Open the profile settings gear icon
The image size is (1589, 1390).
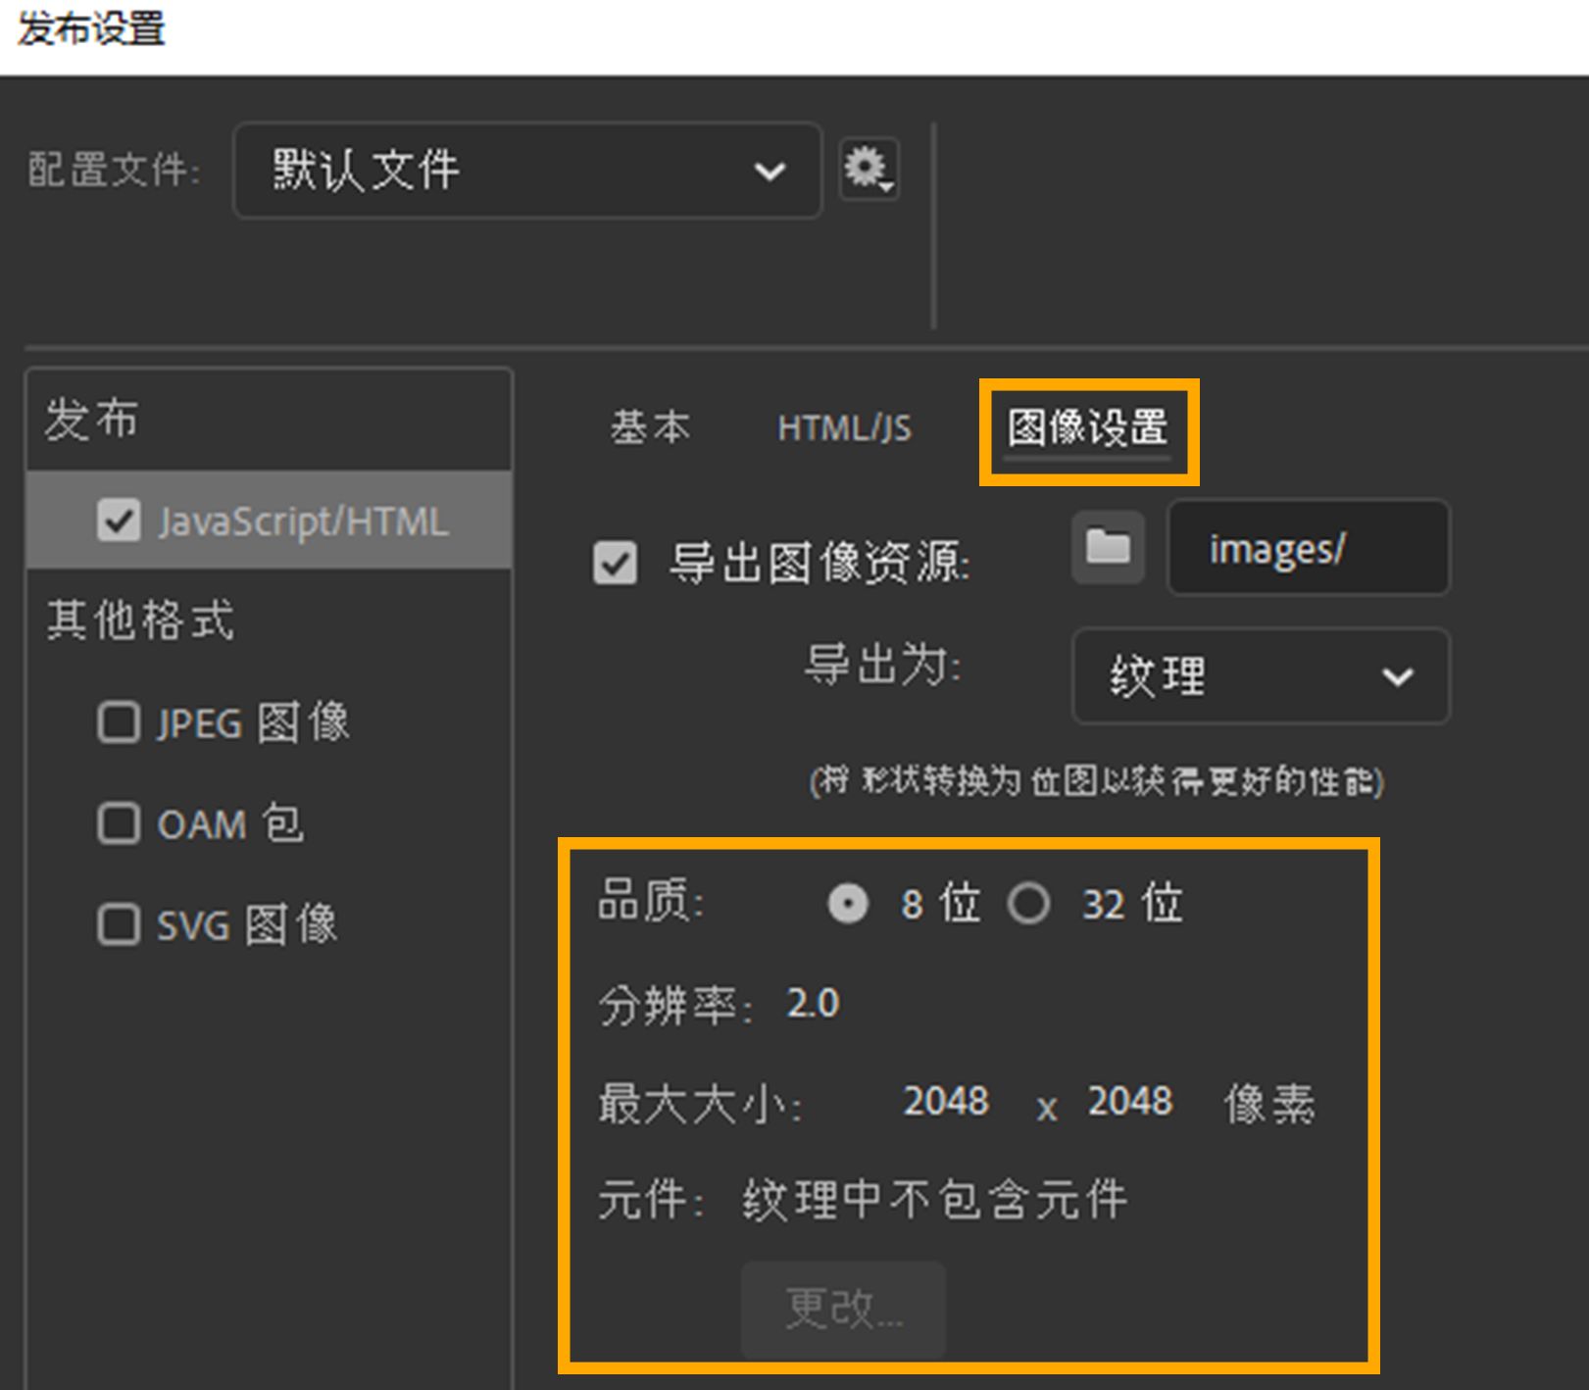click(x=869, y=169)
